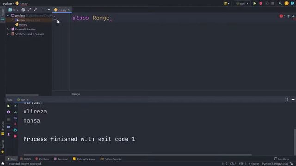Click the error count indicator showing 2
Image resolution: width=296 pixels, height=166 pixels.
pyautogui.click(x=282, y=16)
